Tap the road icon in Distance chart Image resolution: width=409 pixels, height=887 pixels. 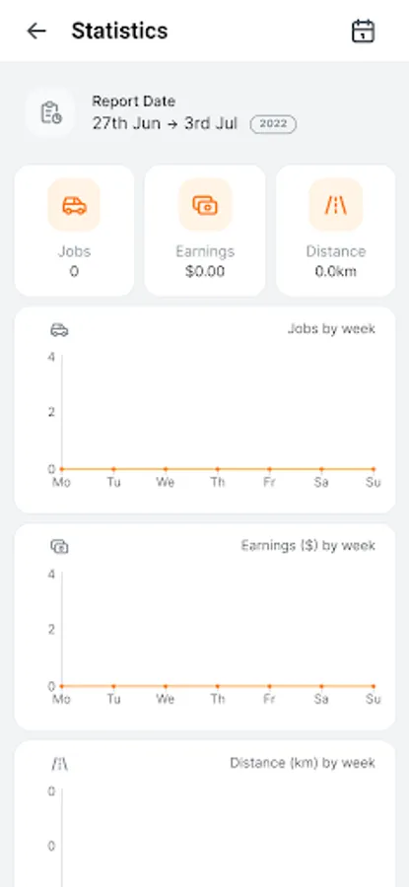tap(59, 764)
